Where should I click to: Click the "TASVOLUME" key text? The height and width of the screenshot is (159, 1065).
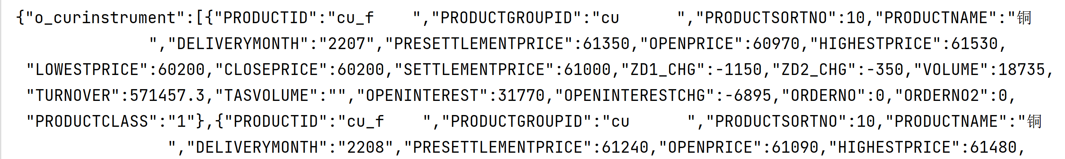[x=266, y=96]
